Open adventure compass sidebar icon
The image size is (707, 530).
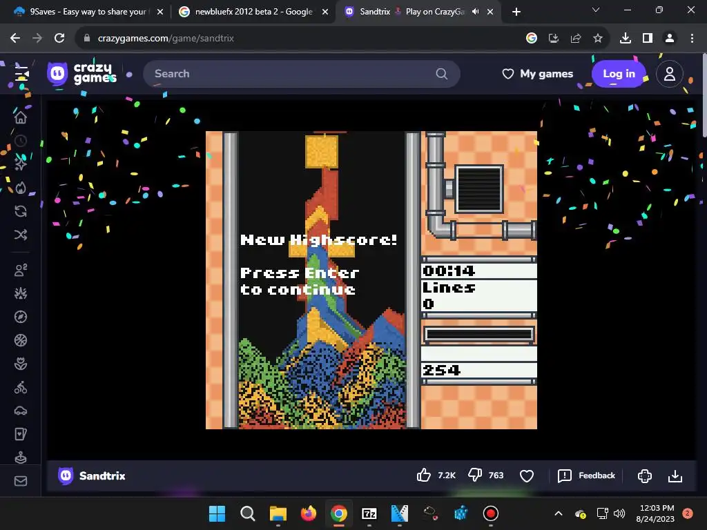coord(21,317)
